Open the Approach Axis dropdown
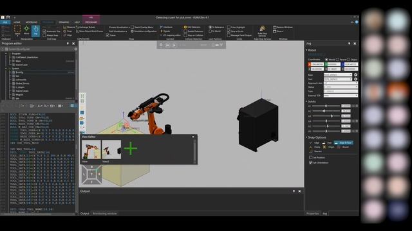Image resolution: width=412 pixels, height=231 pixels. [341, 83]
